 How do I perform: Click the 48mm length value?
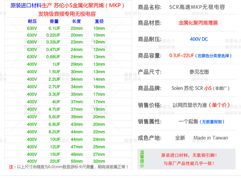[x=76, y=154]
